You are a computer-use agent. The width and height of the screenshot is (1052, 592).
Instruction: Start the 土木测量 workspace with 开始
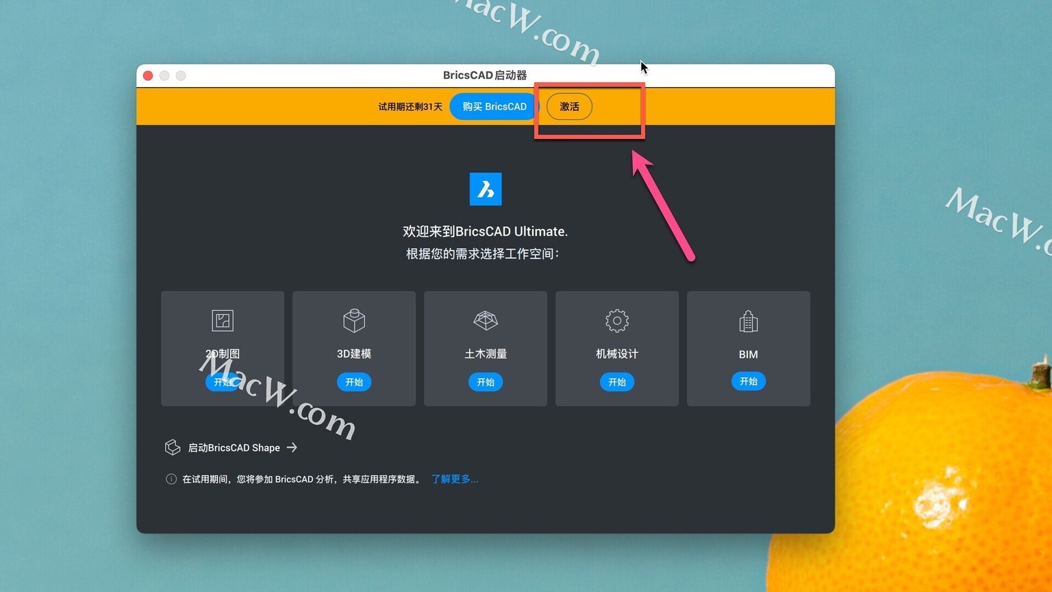486,382
